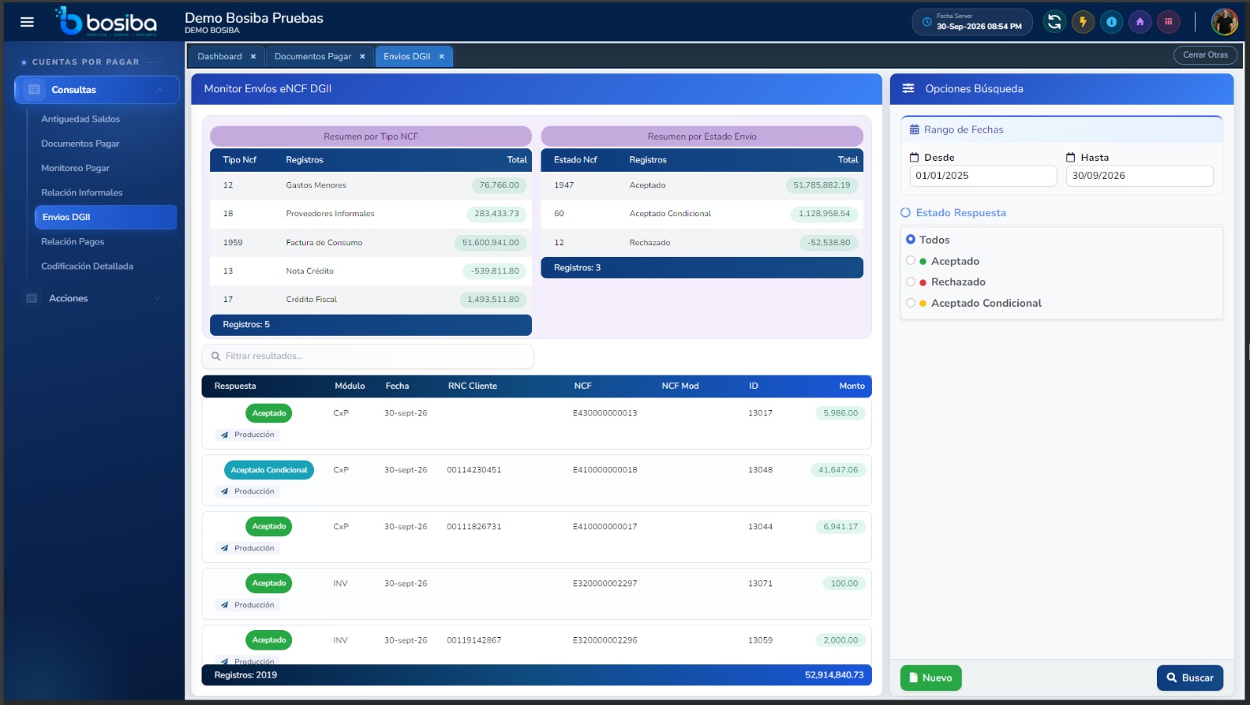Select the Rechazado radio option
1250x705 pixels.
point(911,282)
